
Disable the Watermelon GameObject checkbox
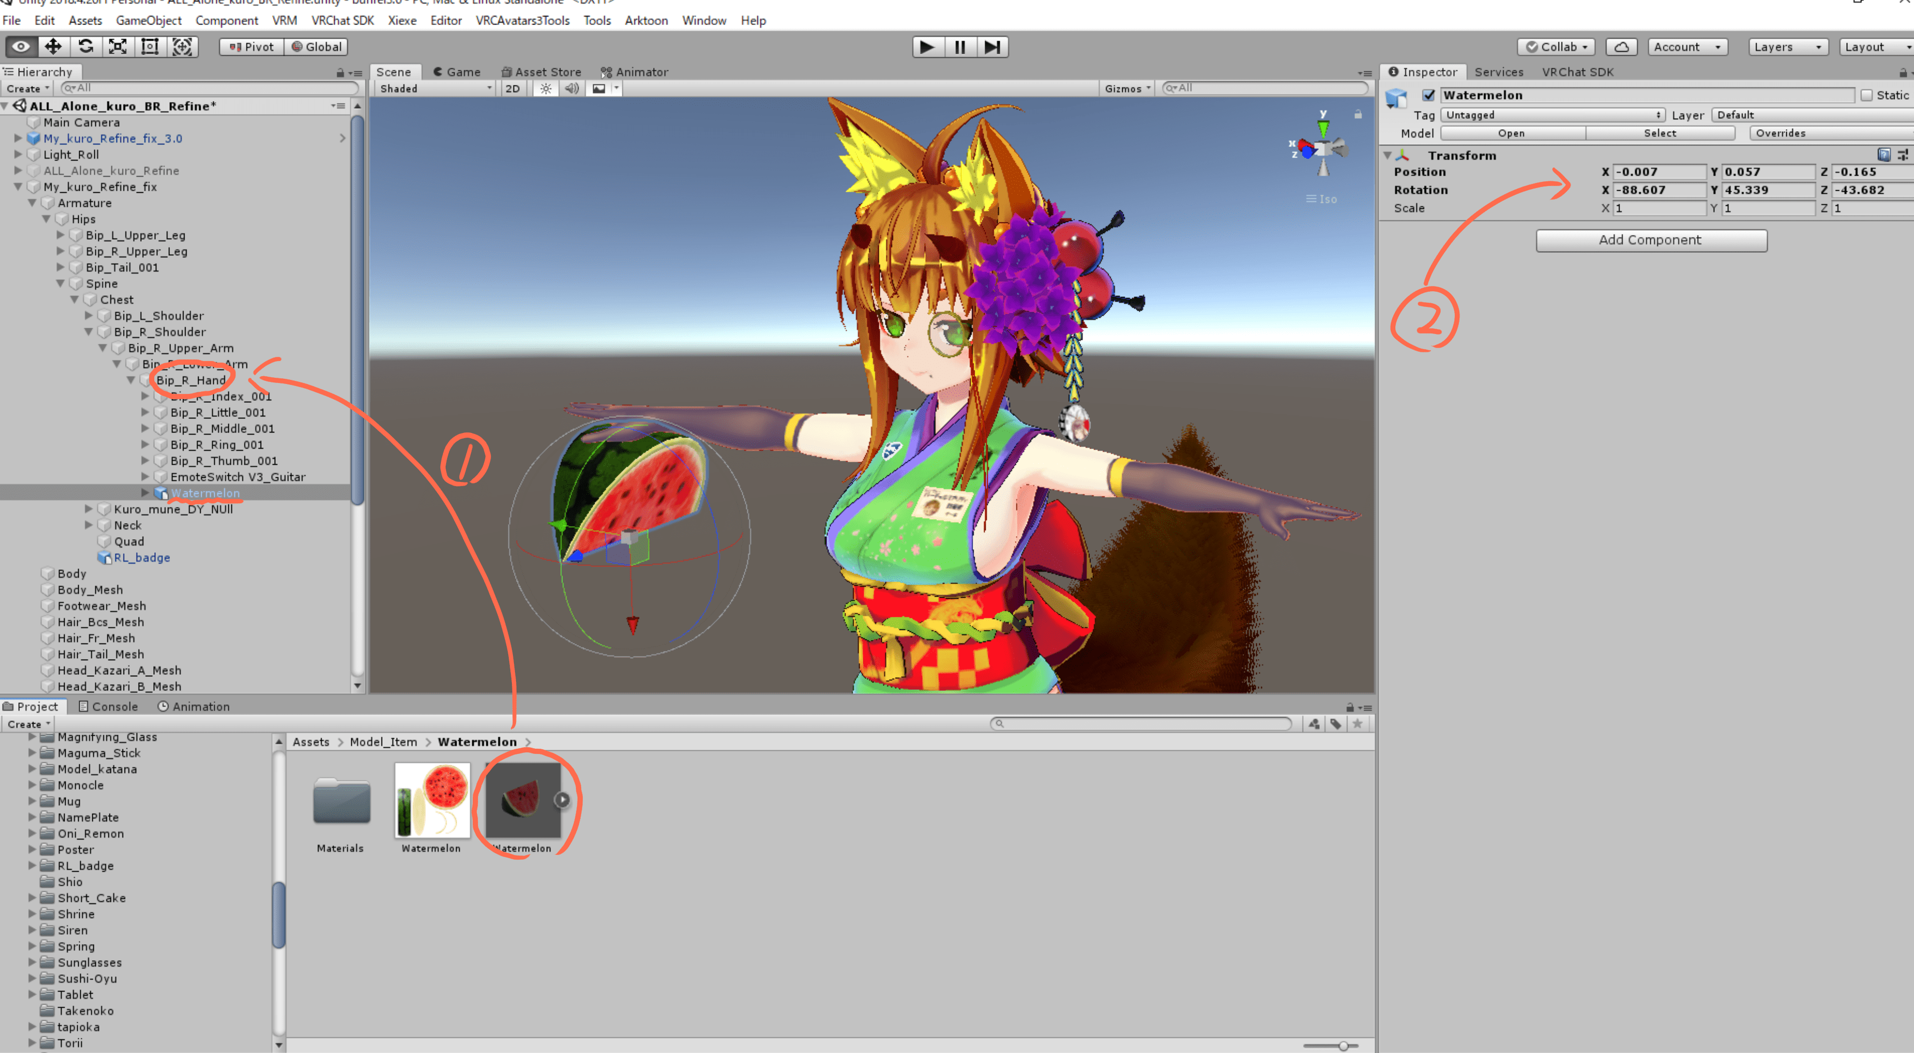point(1429,95)
